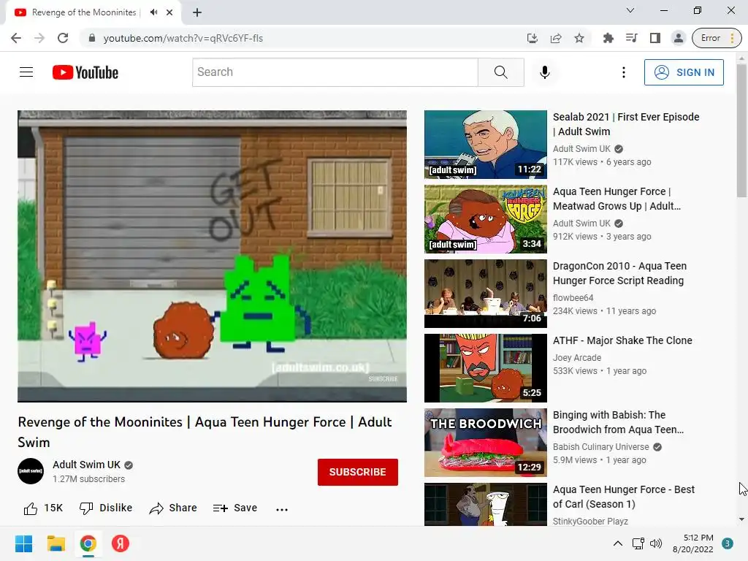Viewport: 748px width, 561px height.
Task: Click Joey Arcade channel name
Action: (x=577, y=358)
